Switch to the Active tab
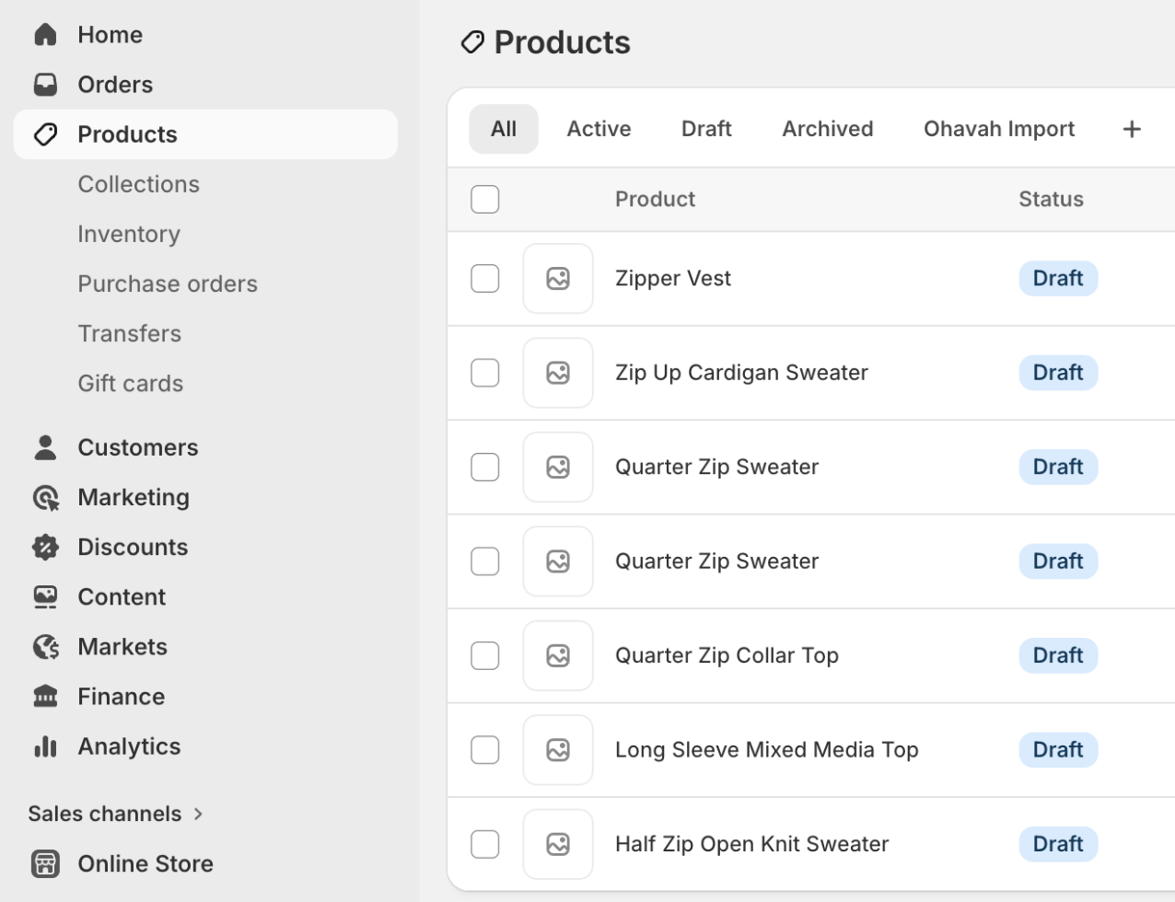 click(x=599, y=128)
